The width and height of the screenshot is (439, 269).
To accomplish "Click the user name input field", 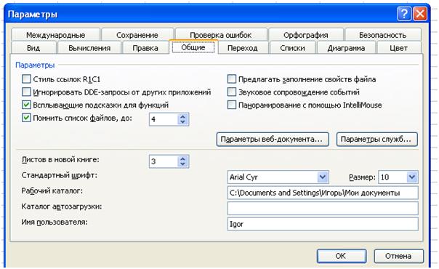I will [323, 224].
